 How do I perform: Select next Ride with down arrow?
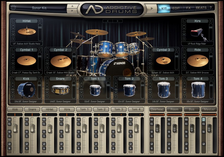[x=184, y=58]
